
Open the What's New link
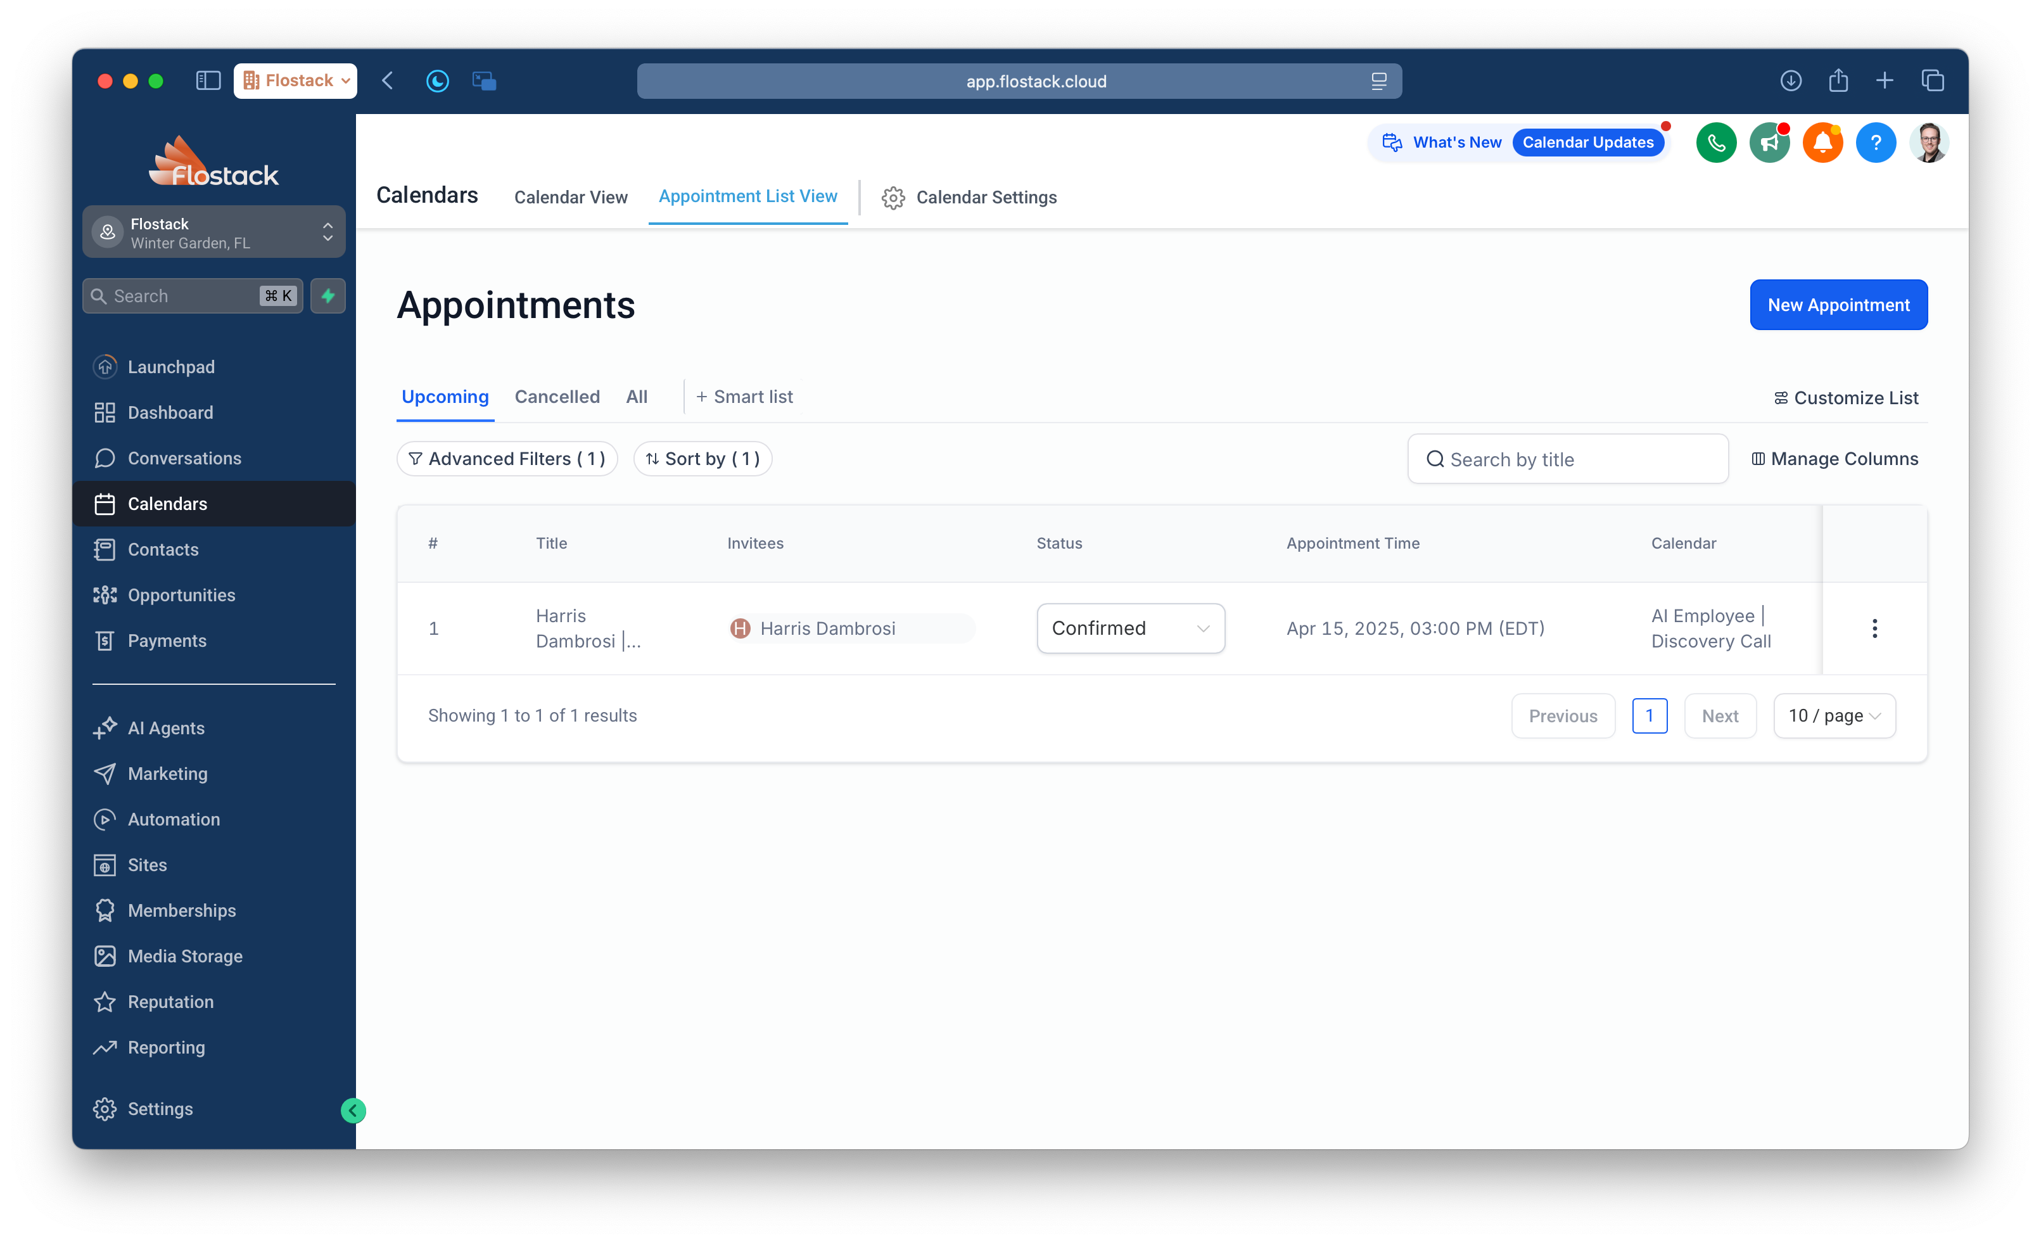pyautogui.click(x=1456, y=143)
